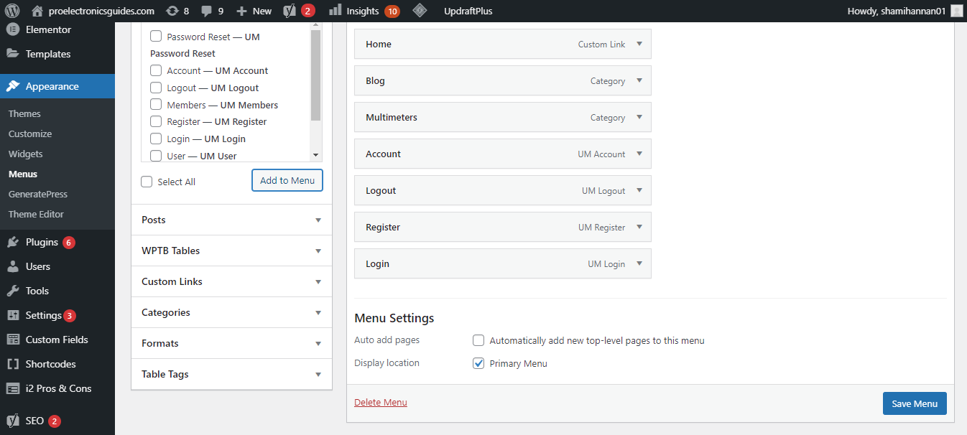Expand the Categories panel

[318, 313]
